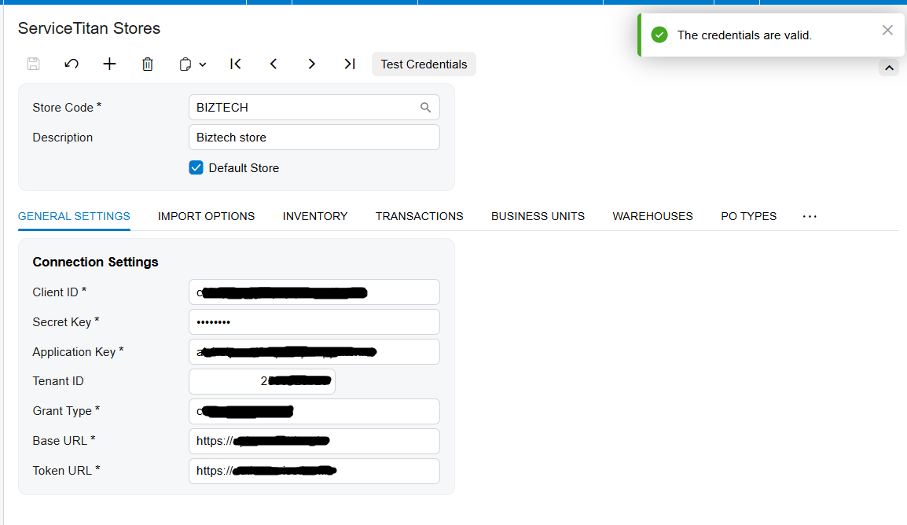This screenshot has height=525, width=907.
Task: Uncheck the Default Store checkbox
Action: click(x=196, y=167)
